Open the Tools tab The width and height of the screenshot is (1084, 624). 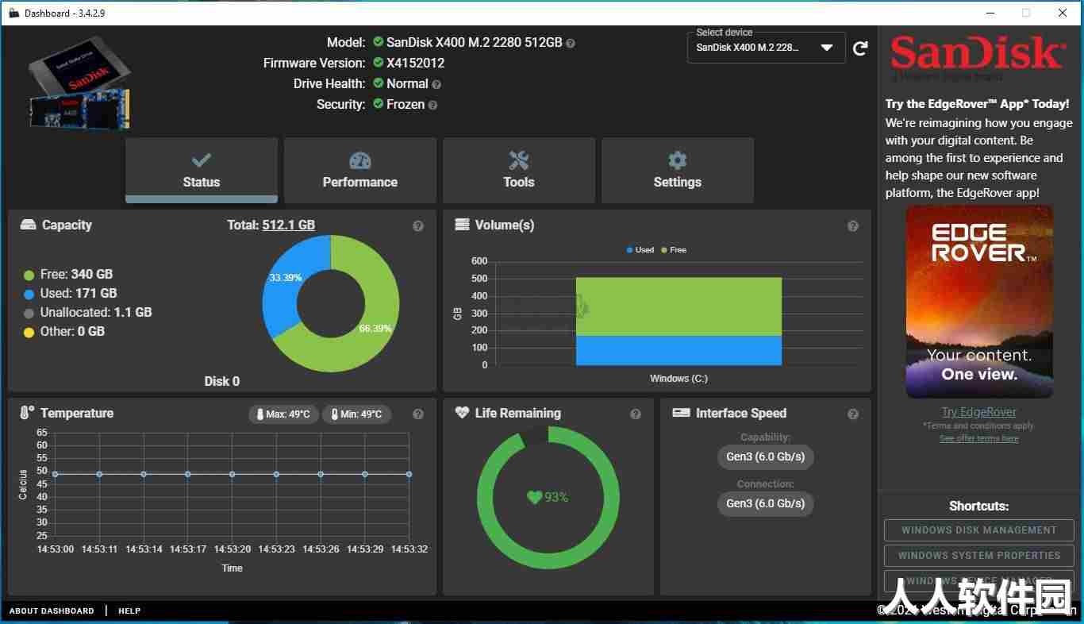(x=519, y=170)
